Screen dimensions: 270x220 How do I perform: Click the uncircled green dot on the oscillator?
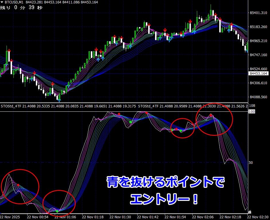(130, 122)
